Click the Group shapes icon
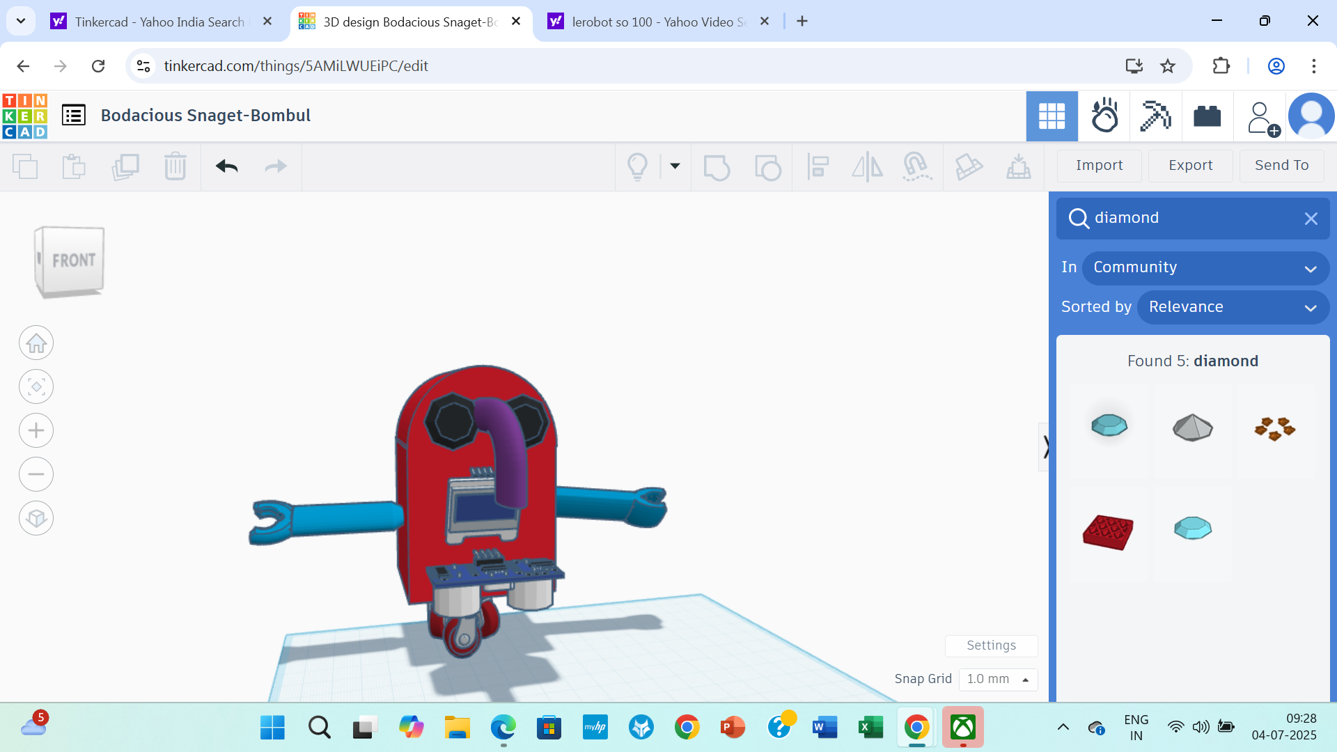The width and height of the screenshot is (1337, 752). click(x=717, y=167)
